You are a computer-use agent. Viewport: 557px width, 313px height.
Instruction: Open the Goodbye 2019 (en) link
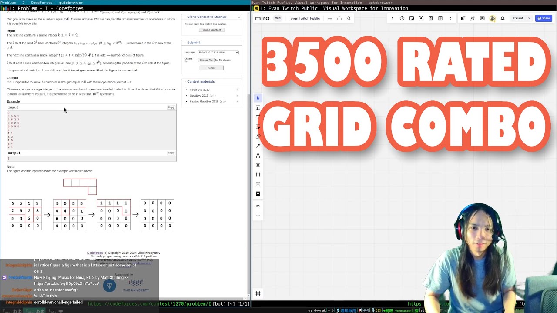pyautogui.click(x=203, y=96)
